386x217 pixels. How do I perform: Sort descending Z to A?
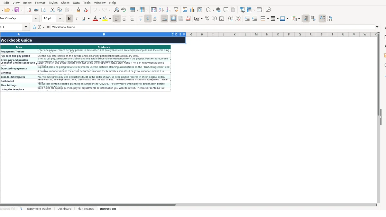pos(169,10)
